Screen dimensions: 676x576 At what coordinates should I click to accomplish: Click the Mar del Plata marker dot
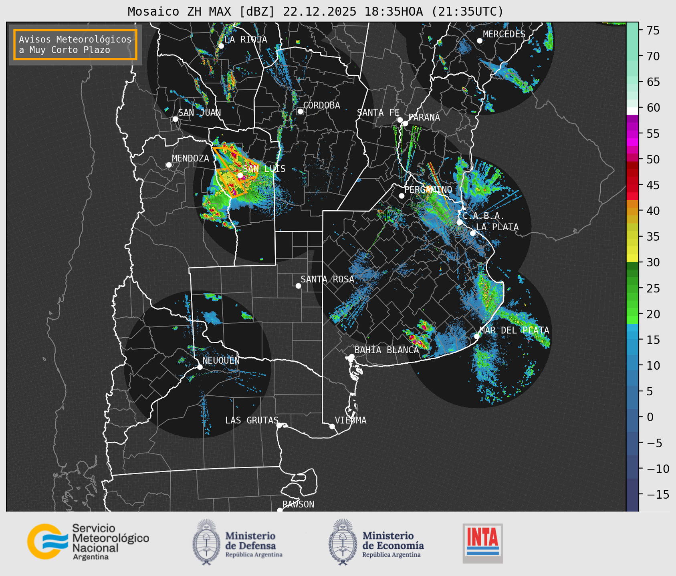coord(477,336)
